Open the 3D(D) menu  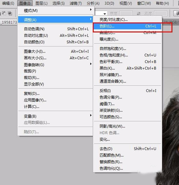109,3
